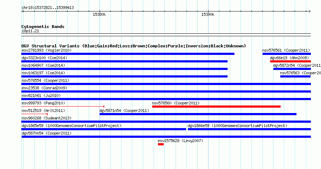Screen dimensions: 321x169
Task: Click the blue bar under esv23538
Action: click(166, 91)
